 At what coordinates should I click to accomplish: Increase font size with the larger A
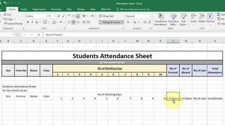pyautogui.click(x=59, y=16)
